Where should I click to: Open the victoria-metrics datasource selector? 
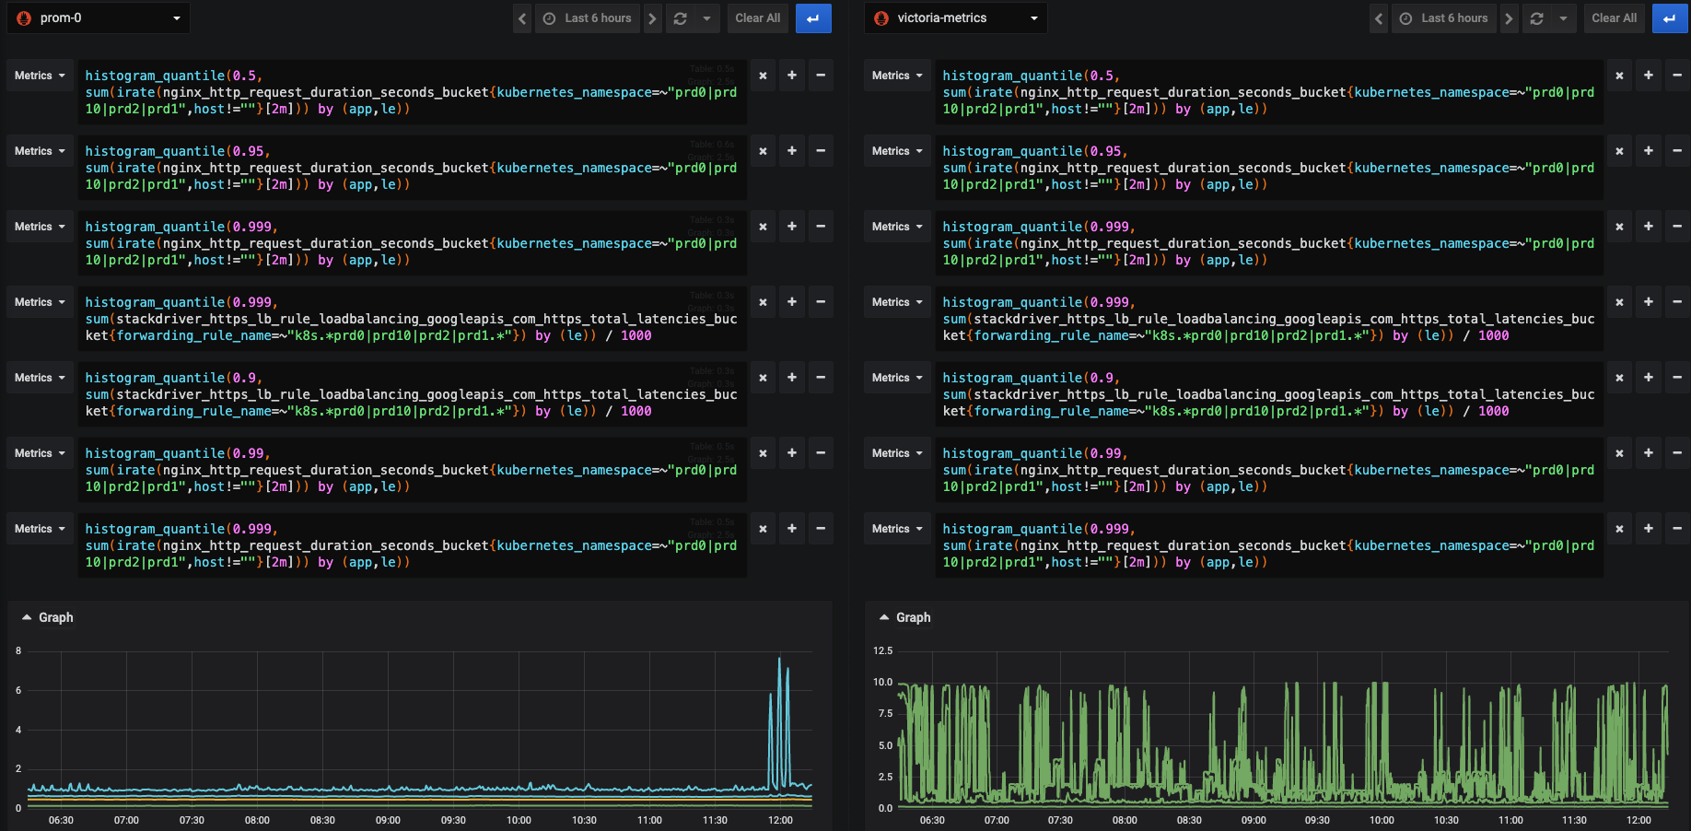955,18
